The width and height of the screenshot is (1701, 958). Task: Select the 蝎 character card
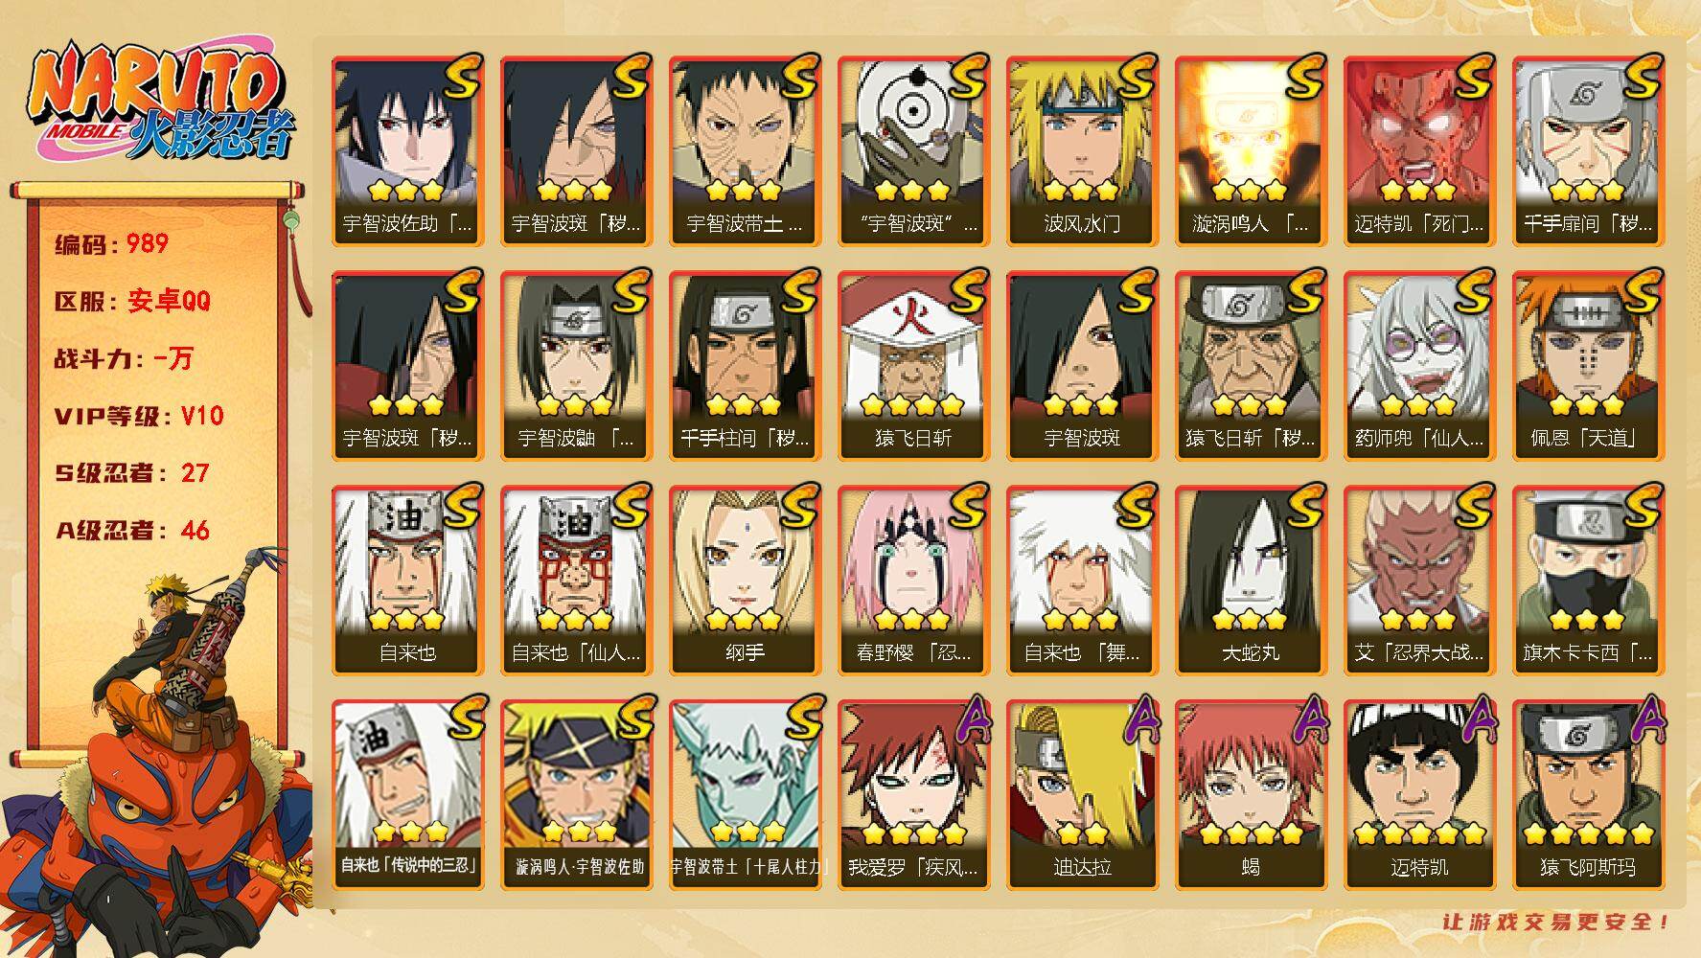click(x=1251, y=794)
